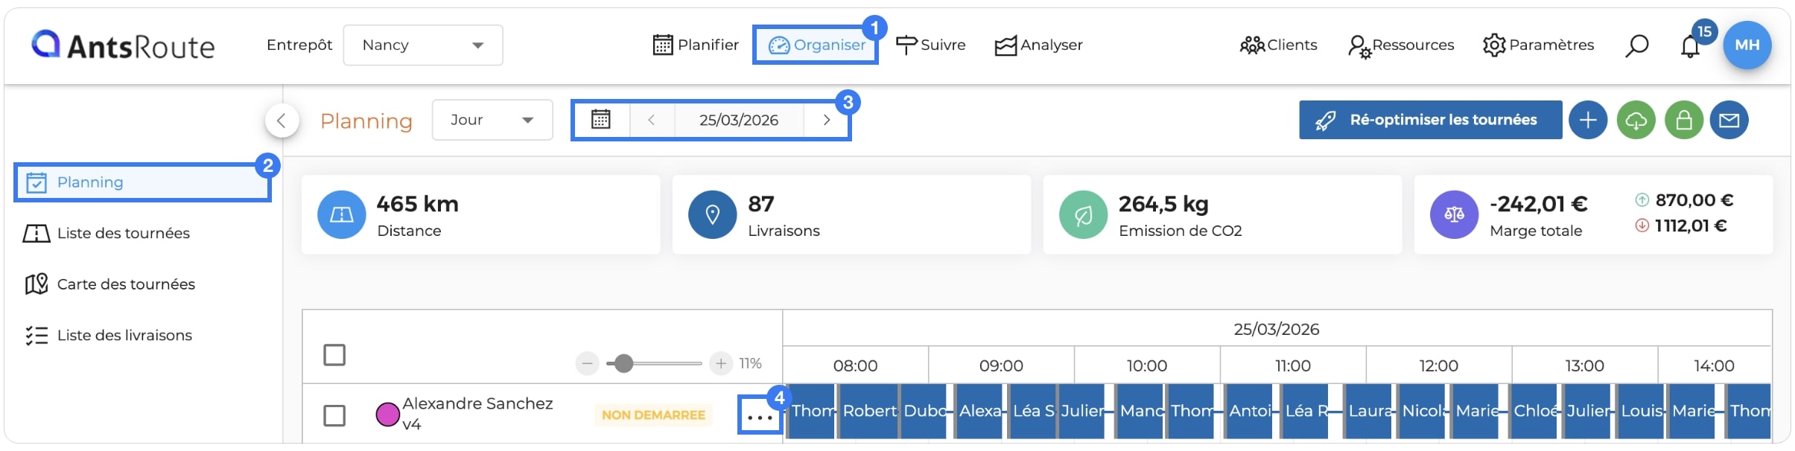Open Liste des livraisons in sidebar
1795x451 pixels.
(108, 336)
